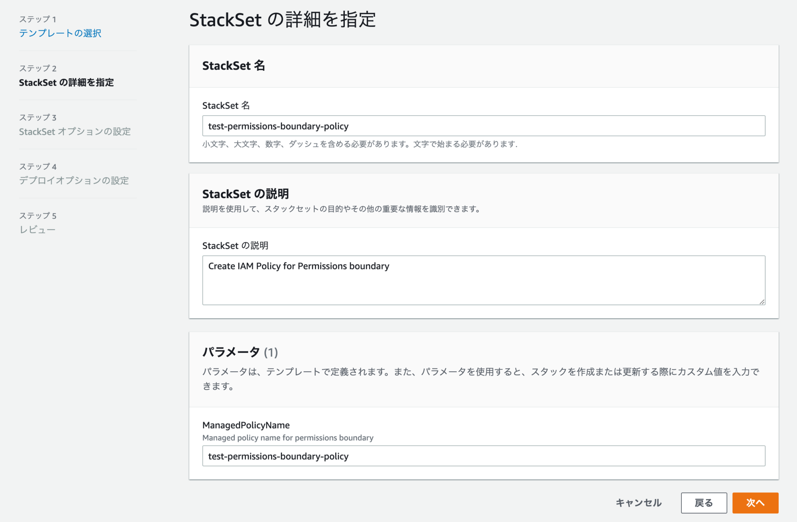Click the StackSet 名 section header
This screenshot has width=797, height=522.
pyautogui.click(x=233, y=66)
